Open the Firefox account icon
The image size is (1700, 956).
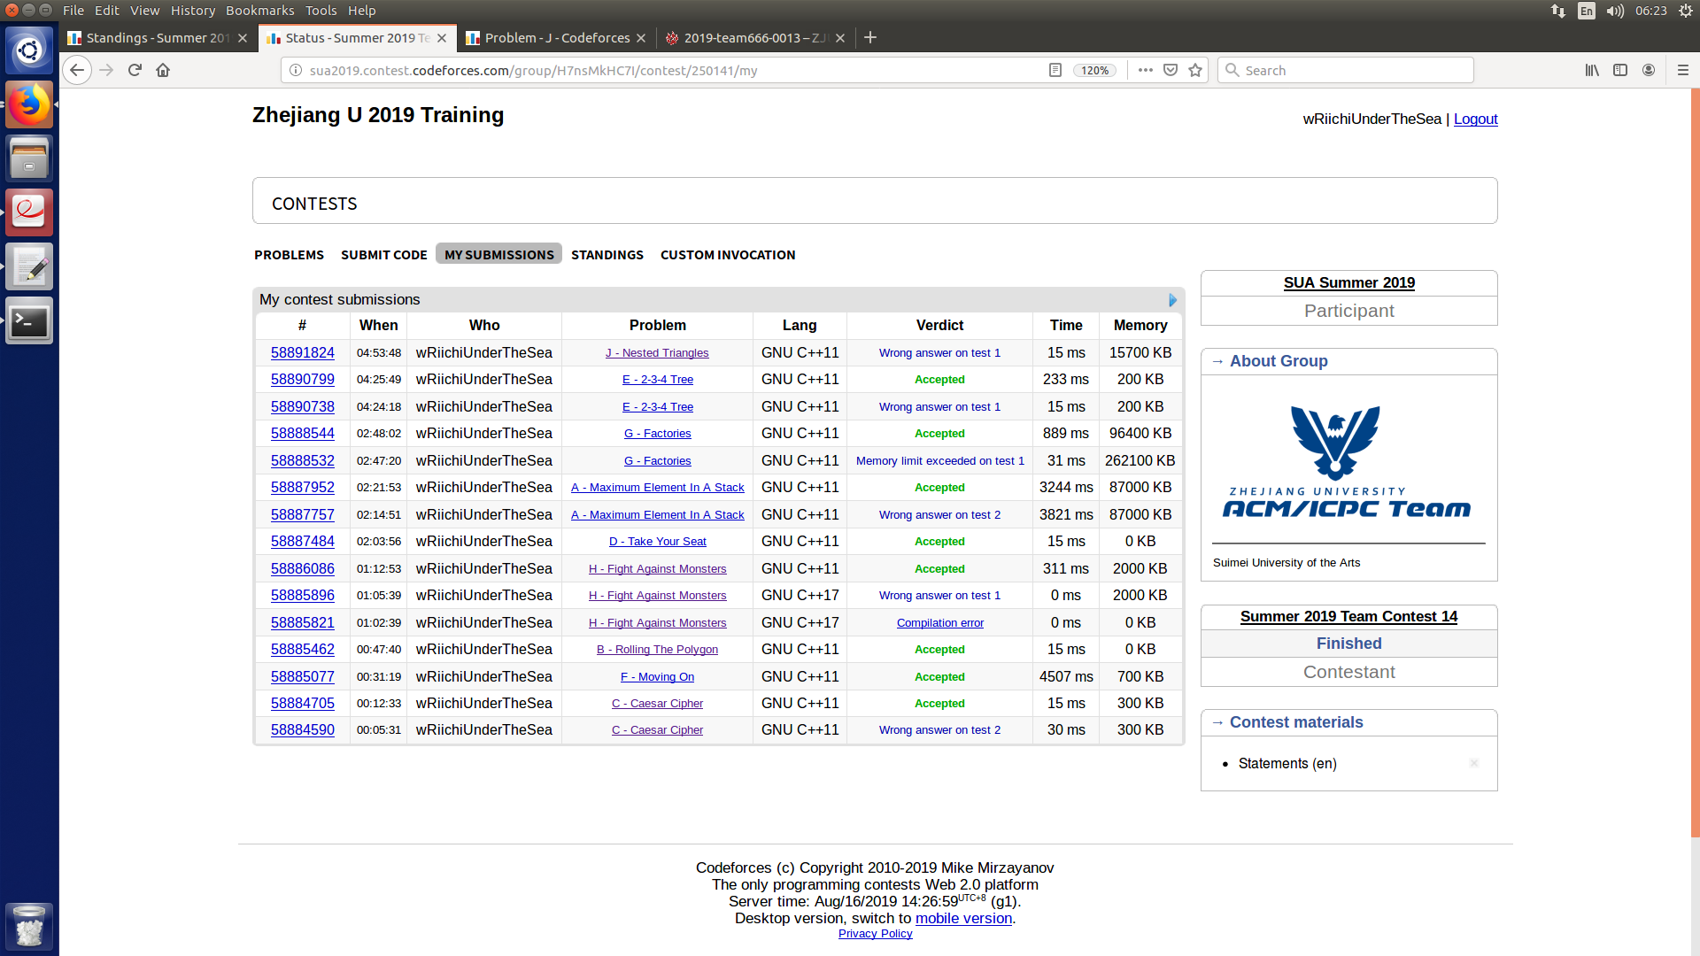coord(1649,70)
